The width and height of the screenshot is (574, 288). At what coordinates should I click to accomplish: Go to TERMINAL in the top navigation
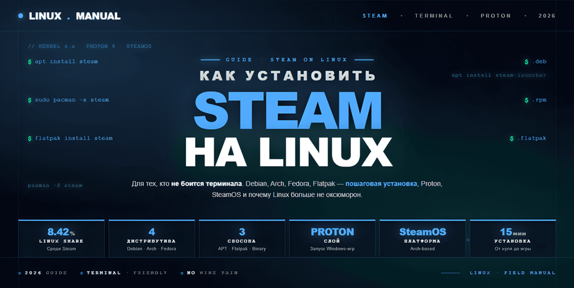coord(433,16)
